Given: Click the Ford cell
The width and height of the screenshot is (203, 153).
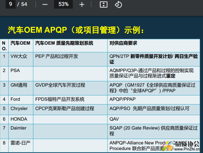Looking at the screenshot, I should (x=21, y=100).
